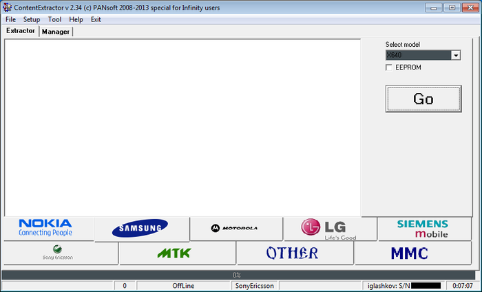The width and height of the screenshot is (482, 292).
Task: Pick the Motorola brand logo
Action: (x=235, y=228)
